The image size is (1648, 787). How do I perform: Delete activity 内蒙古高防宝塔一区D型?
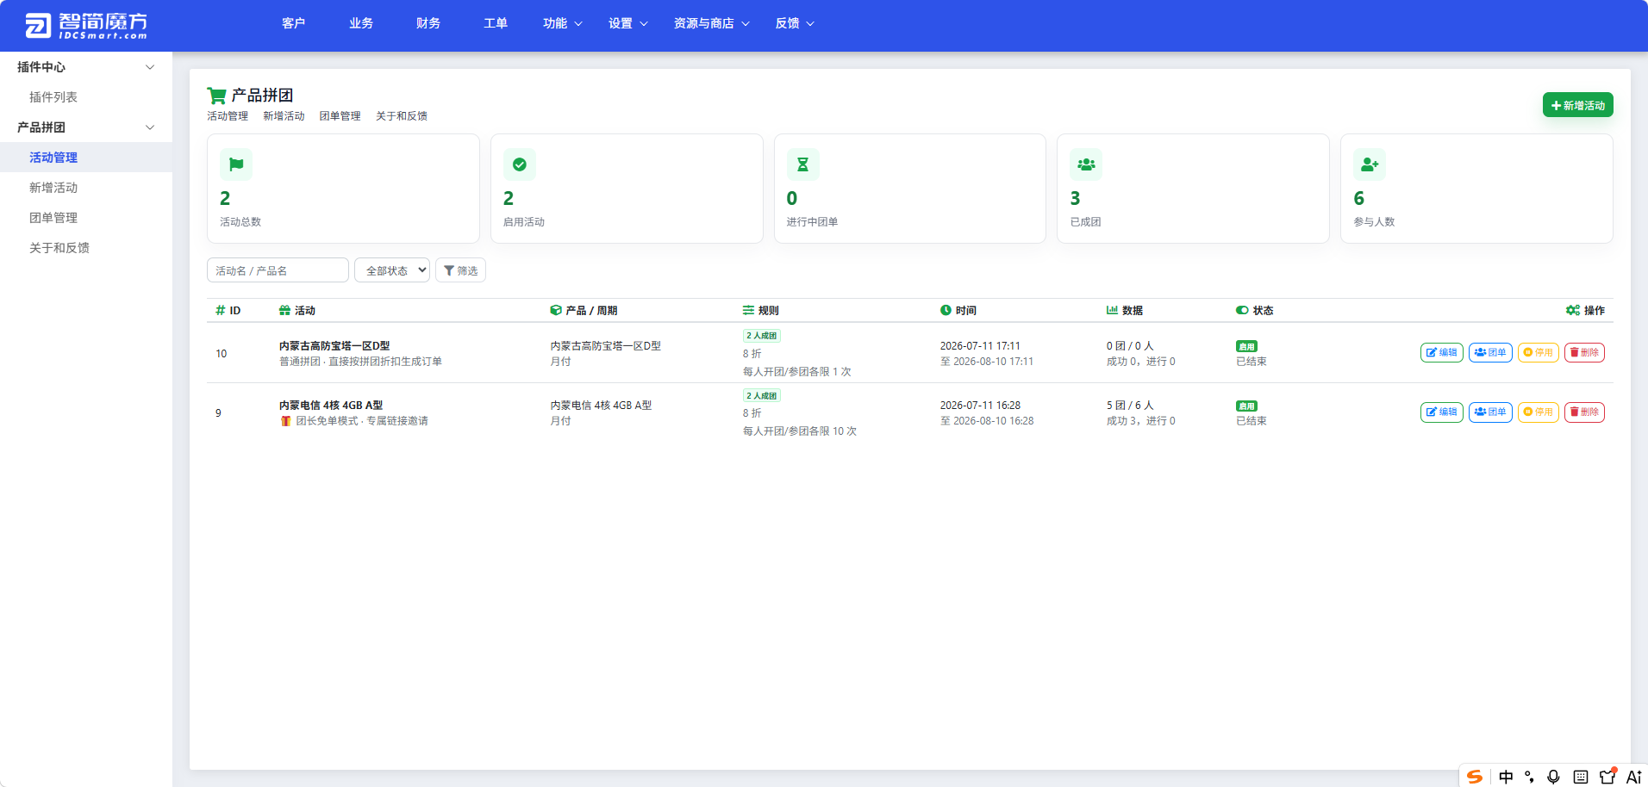1584,352
